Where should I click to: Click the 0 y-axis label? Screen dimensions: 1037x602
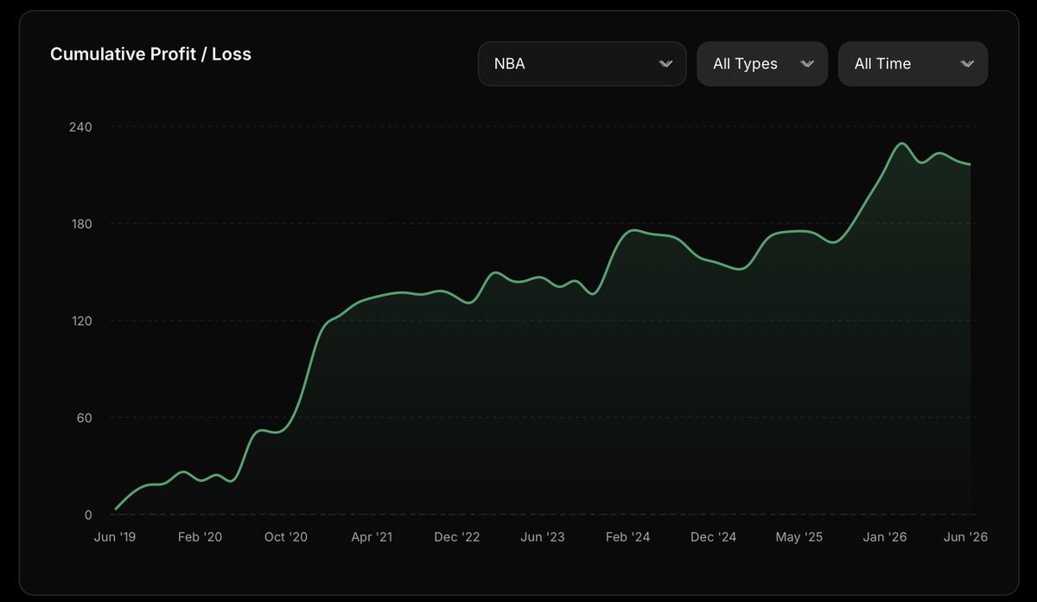pos(88,516)
